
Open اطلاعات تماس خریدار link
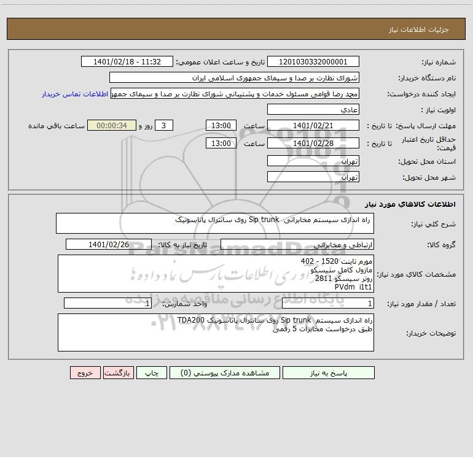(75, 94)
